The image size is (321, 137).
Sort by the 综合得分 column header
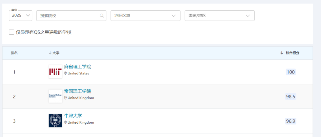point(290,53)
